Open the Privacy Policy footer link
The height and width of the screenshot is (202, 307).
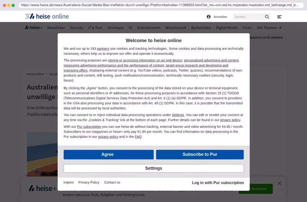coord(89,182)
